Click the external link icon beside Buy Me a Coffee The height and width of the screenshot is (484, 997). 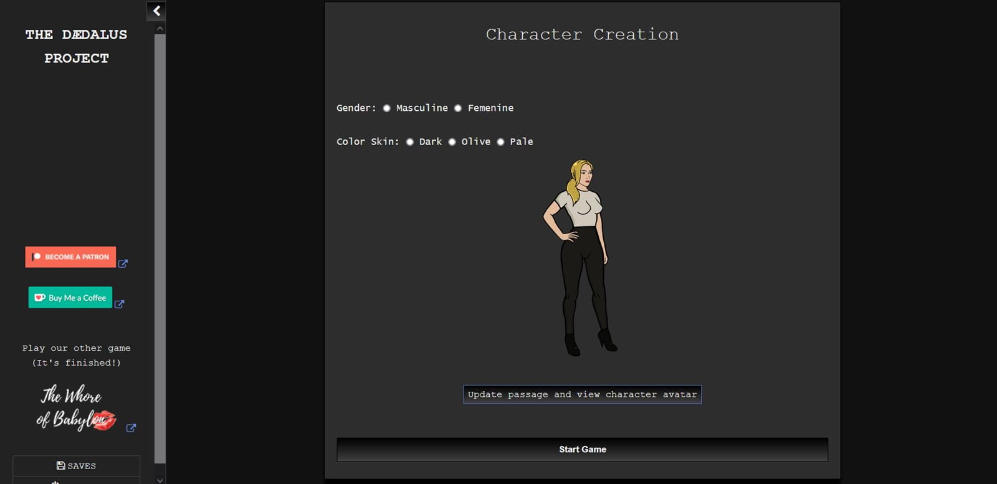click(120, 304)
